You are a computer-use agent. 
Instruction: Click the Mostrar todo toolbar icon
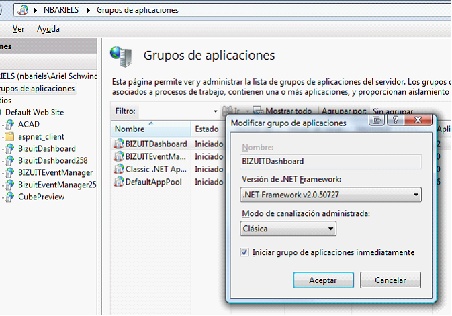click(x=258, y=111)
